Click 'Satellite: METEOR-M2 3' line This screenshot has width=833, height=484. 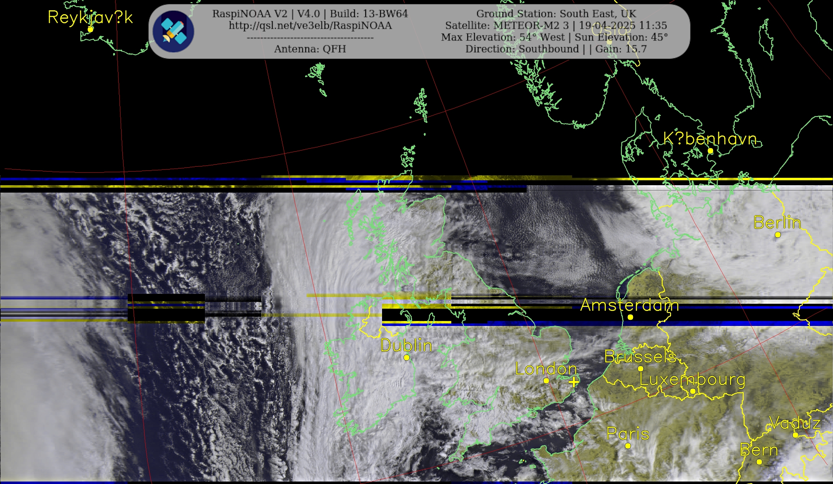556,25
